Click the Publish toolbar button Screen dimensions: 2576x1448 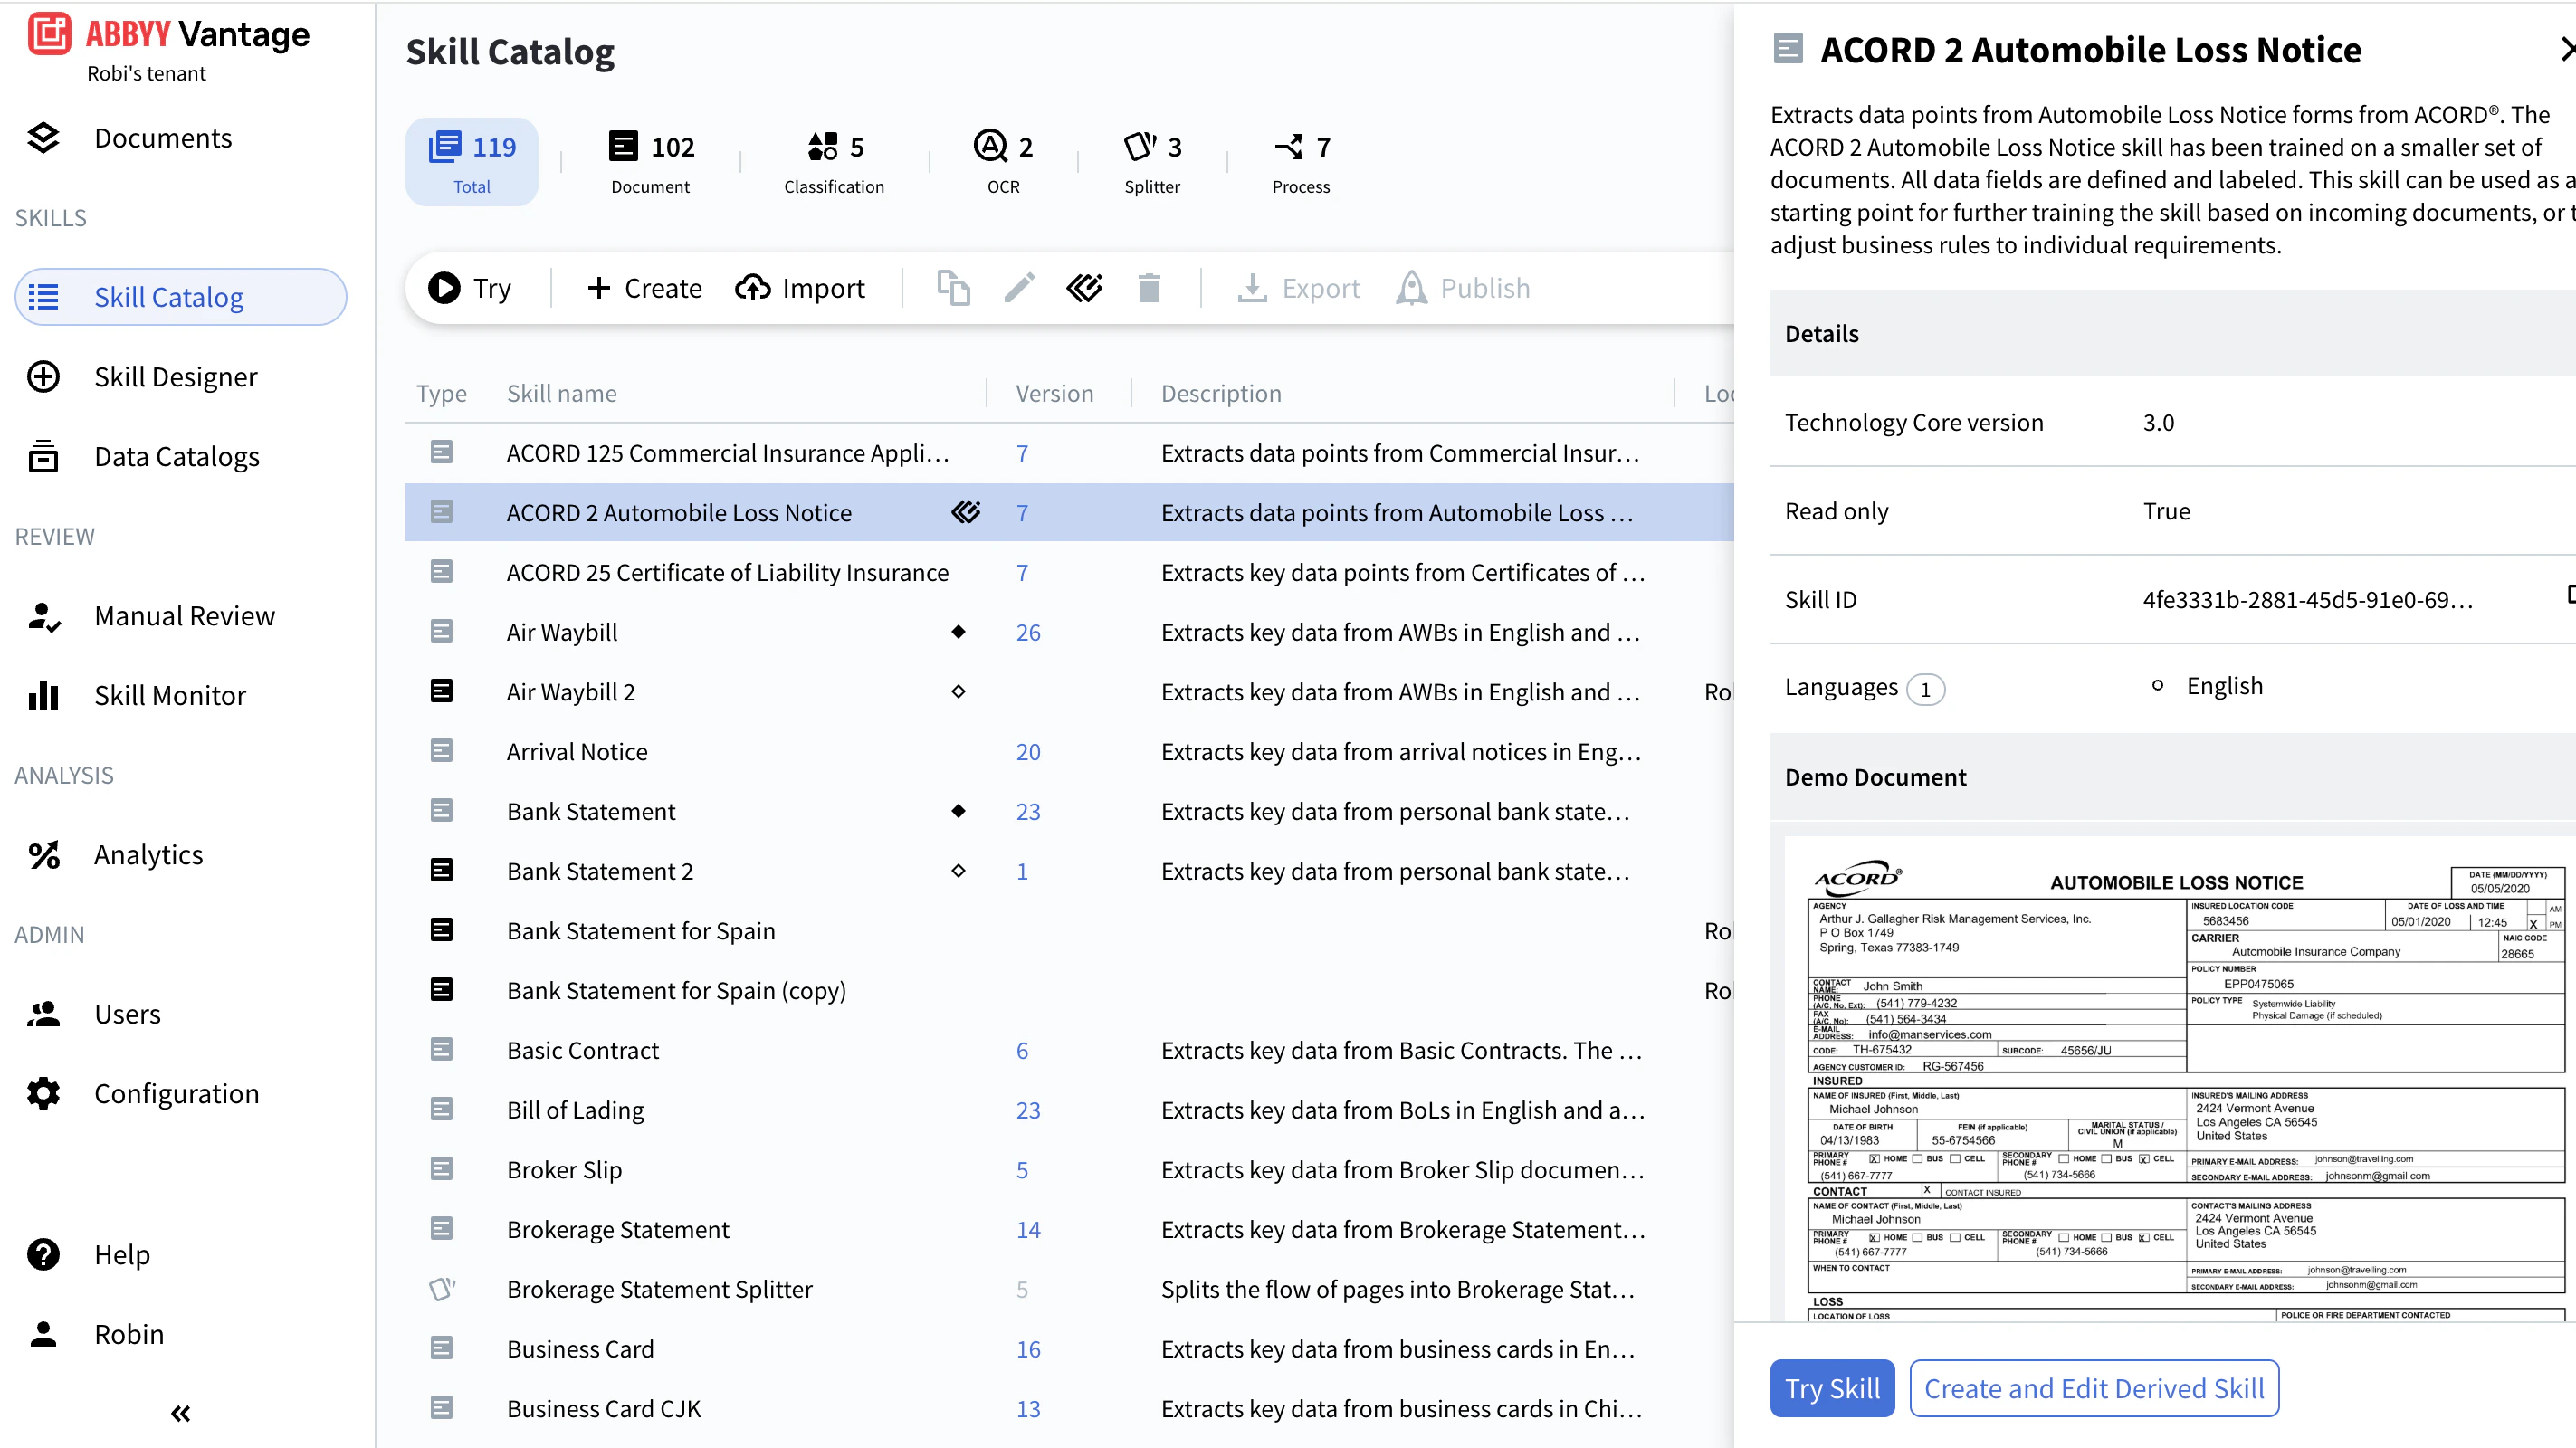click(x=1463, y=288)
